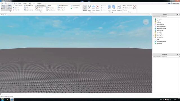Select StarterPack in Explorer
Image resolution: width=180 pixels, height=101 pixels.
coord(159,34)
